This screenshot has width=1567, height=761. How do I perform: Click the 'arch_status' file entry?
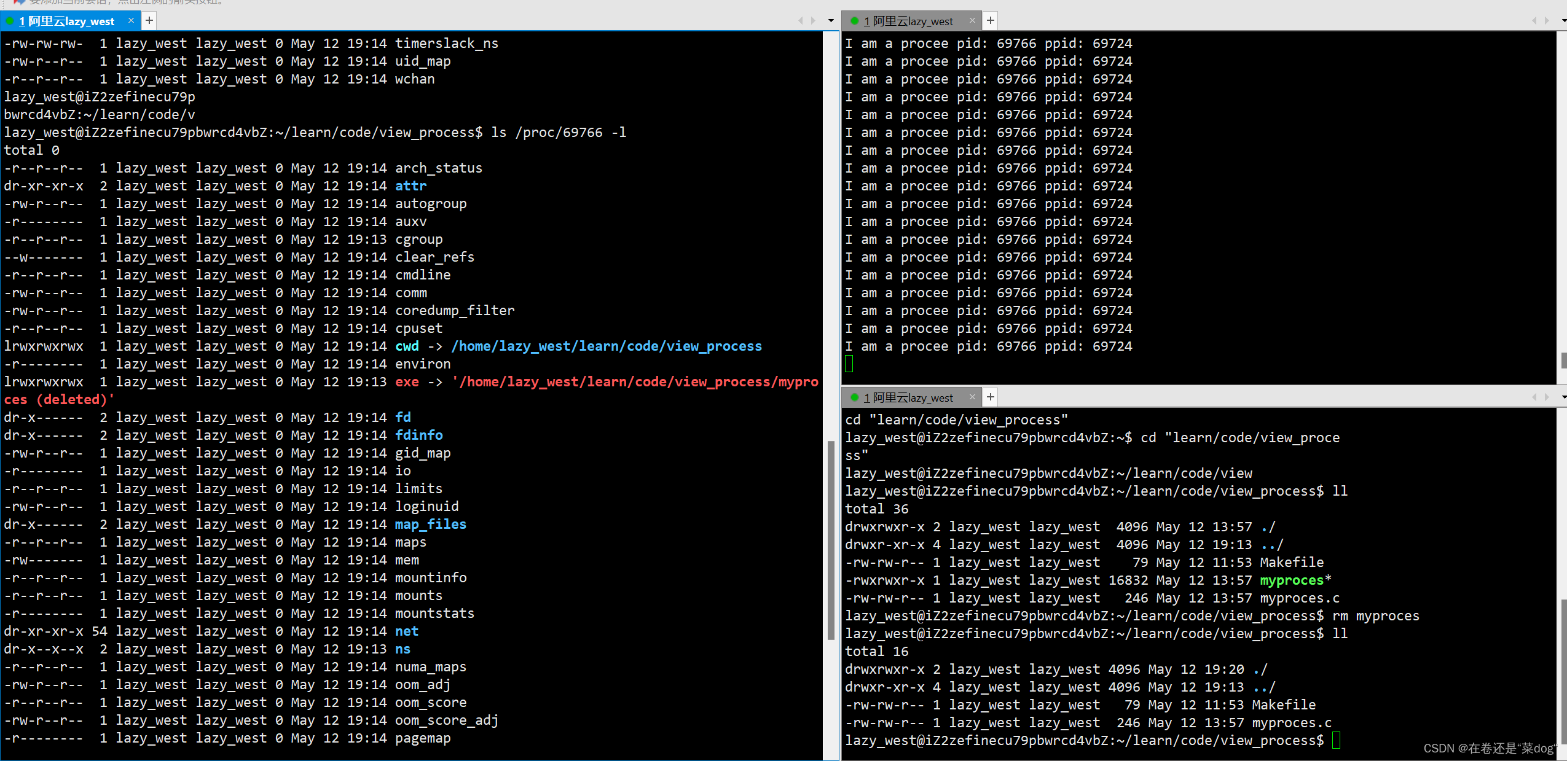[x=438, y=168]
